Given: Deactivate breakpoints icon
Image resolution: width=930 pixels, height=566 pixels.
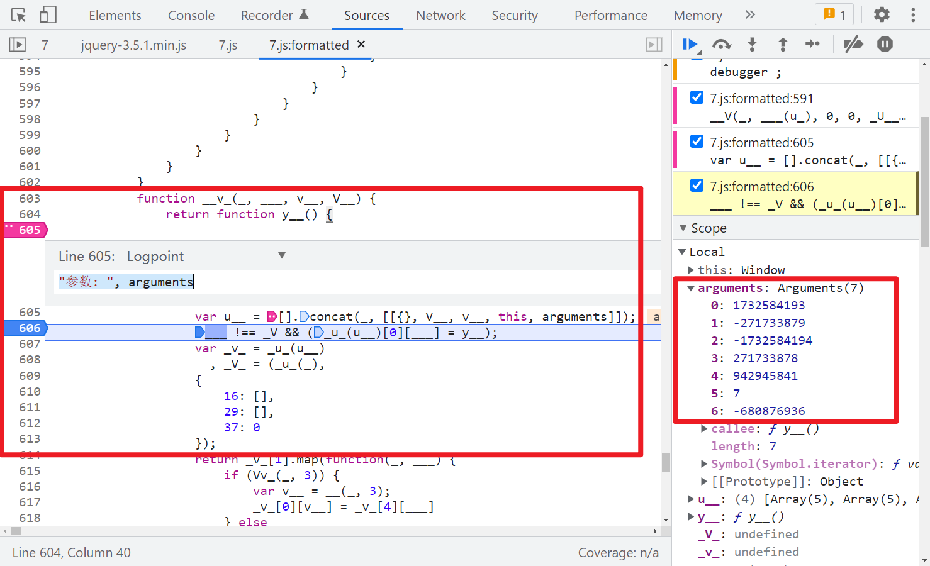Looking at the screenshot, I should click(x=853, y=44).
